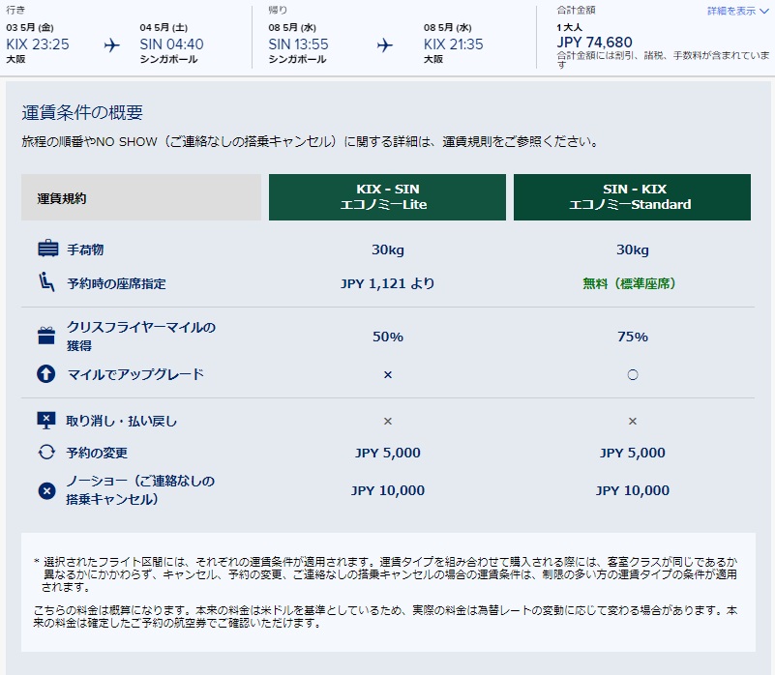Image resolution: width=775 pixels, height=675 pixels.
Task: Click the 運賃規約 header cell
Action: (141, 196)
